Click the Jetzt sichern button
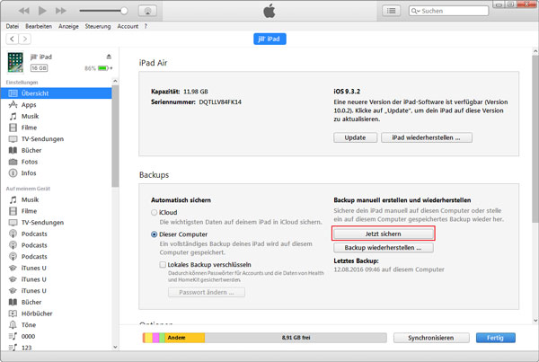 coord(383,234)
